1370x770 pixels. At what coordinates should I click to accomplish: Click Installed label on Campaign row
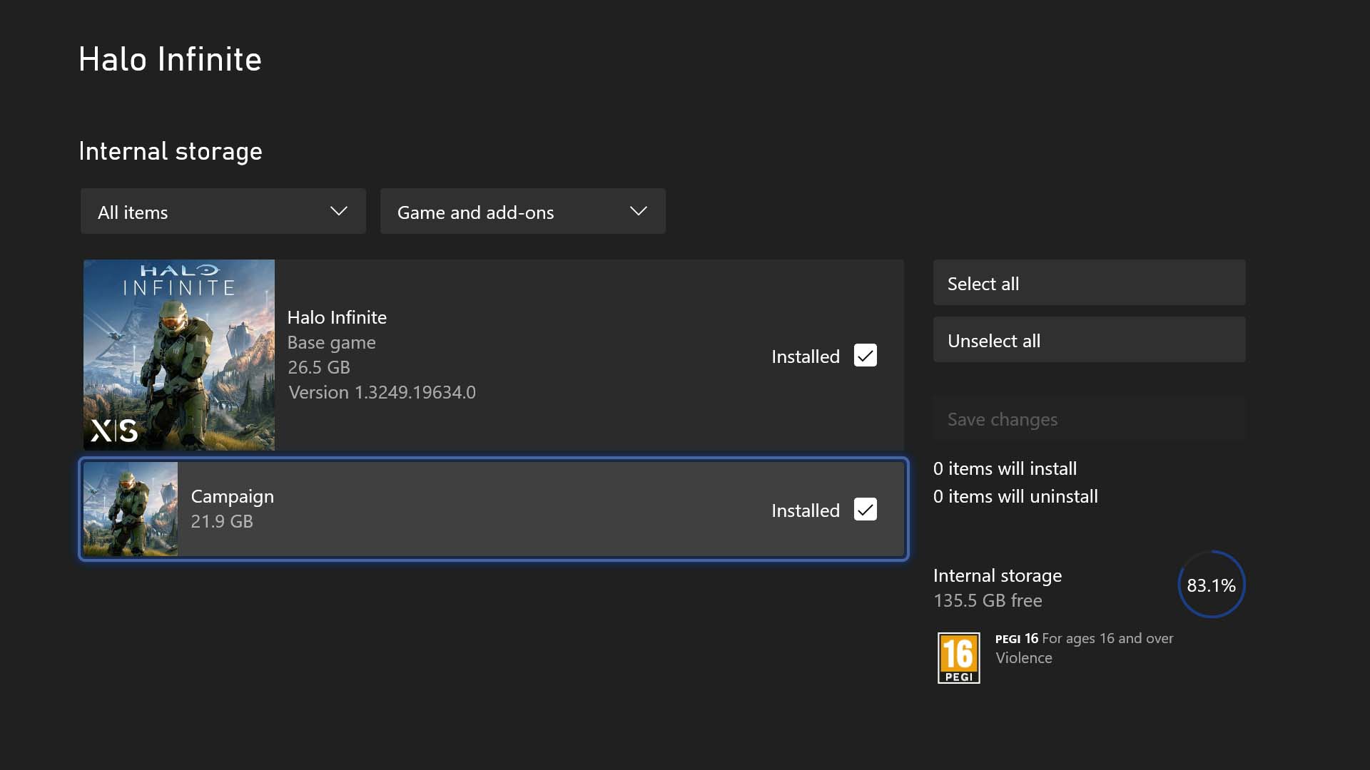(x=805, y=510)
